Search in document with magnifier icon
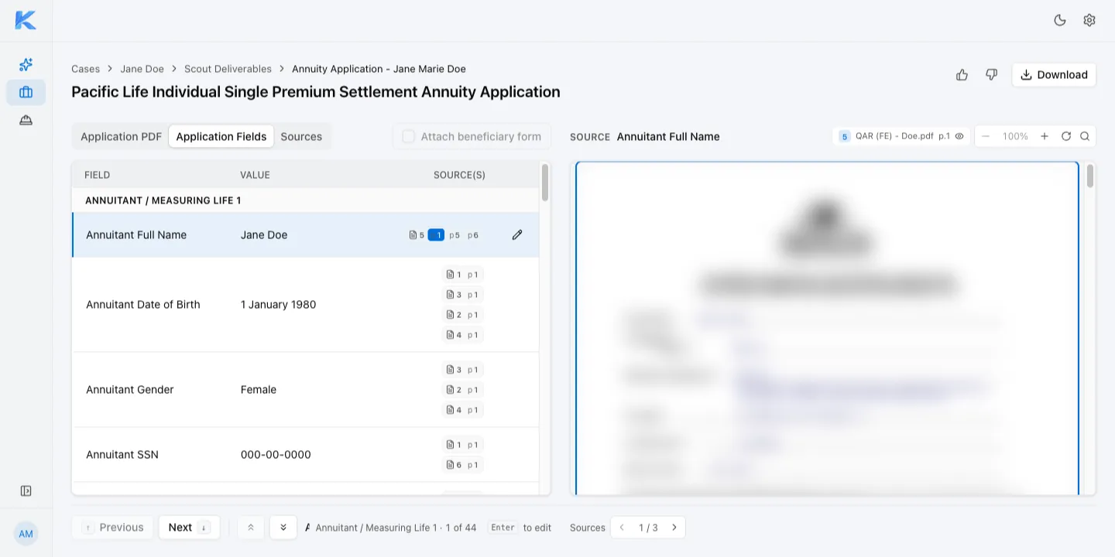Screen dimensions: 1115x557 pos(1085,136)
